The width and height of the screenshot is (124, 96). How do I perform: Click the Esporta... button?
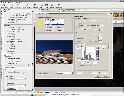click(59, 27)
